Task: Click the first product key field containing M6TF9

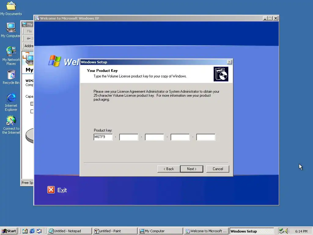Action: (103, 137)
